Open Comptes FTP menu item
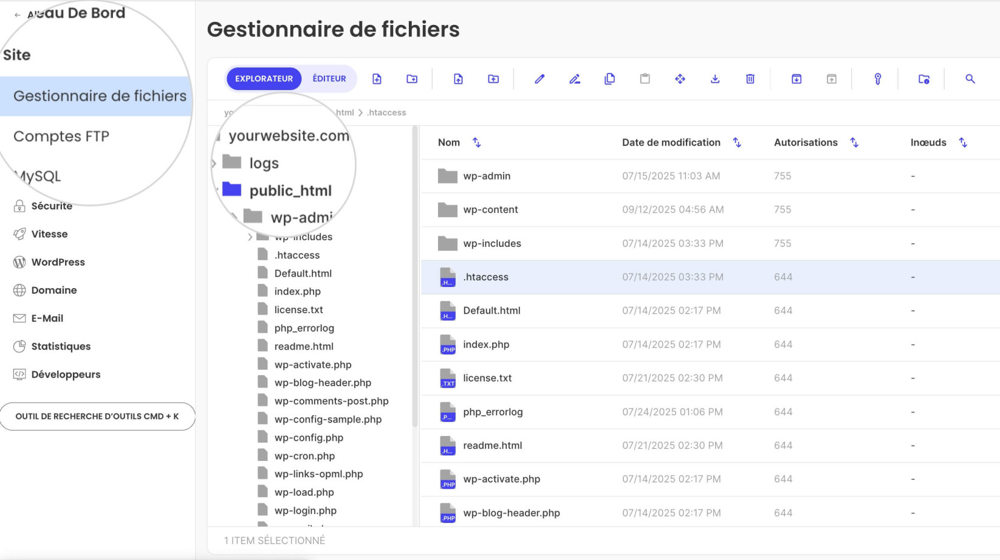Image resolution: width=1000 pixels, height=560 pixels. point(61,136)
